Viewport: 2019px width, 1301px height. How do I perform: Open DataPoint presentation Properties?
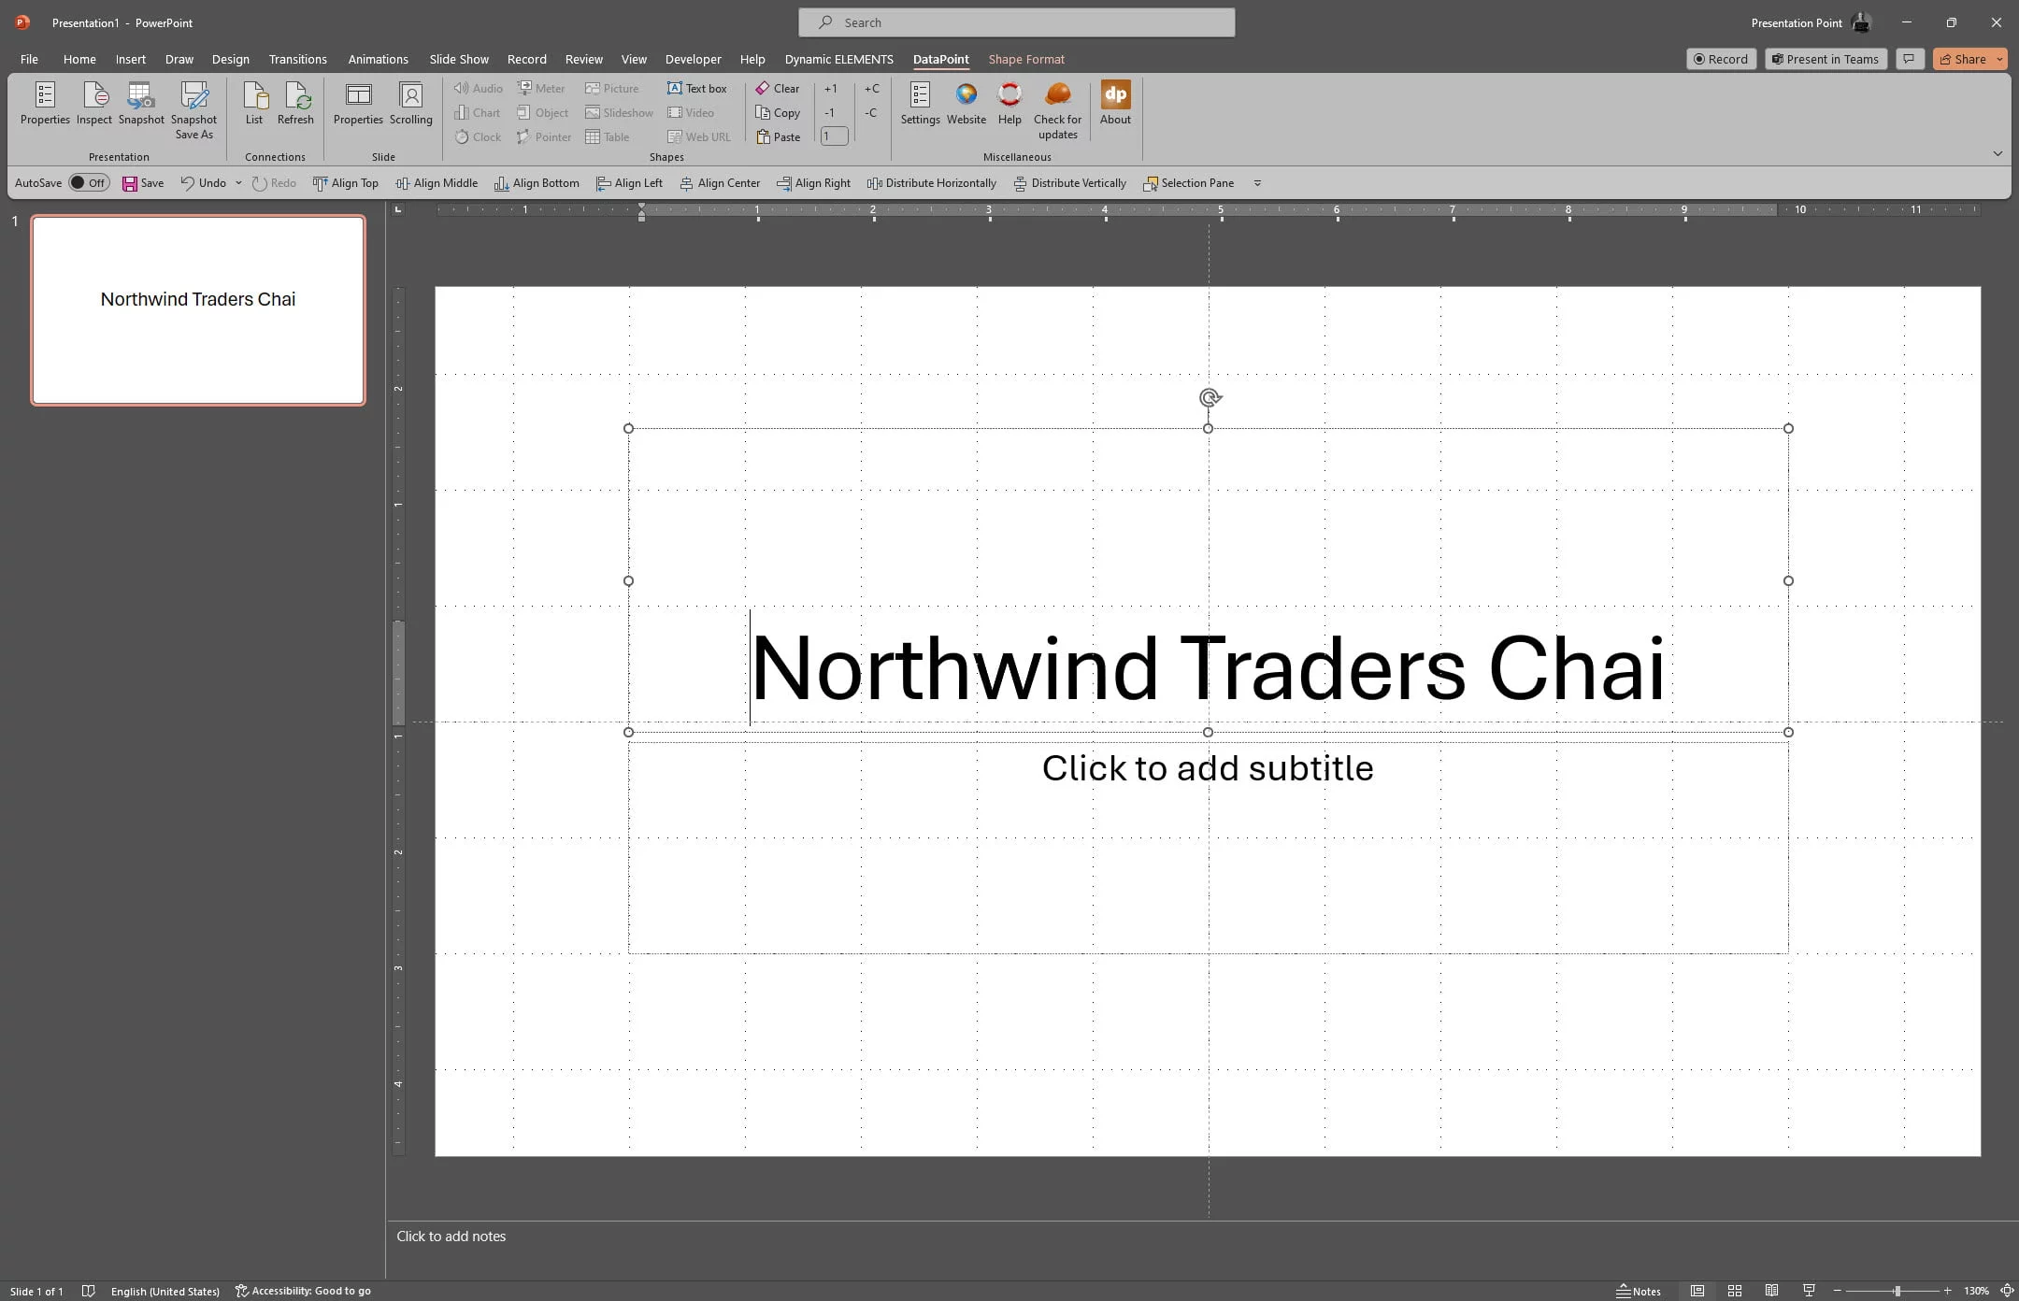click(45, 104)
